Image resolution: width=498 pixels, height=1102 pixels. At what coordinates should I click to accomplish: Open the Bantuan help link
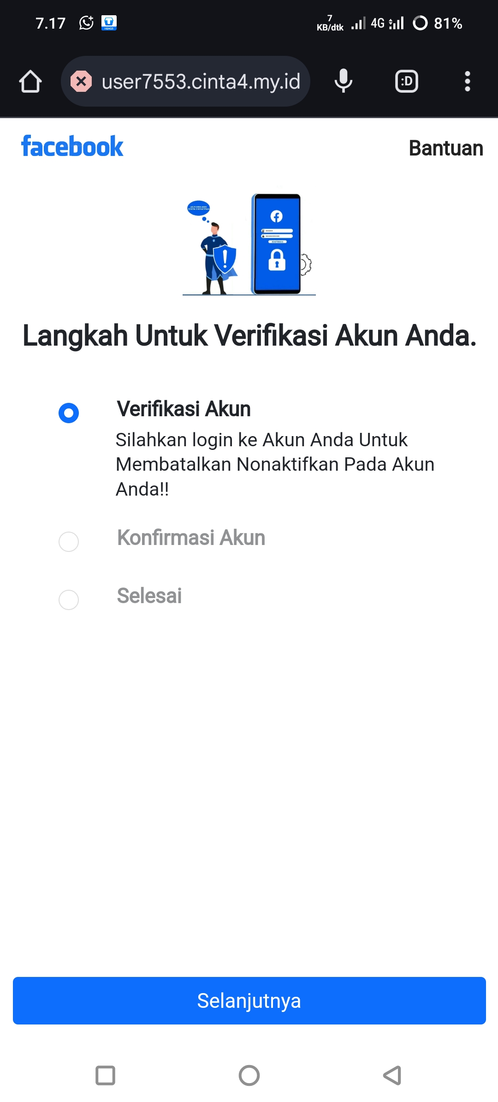(445, 148)
